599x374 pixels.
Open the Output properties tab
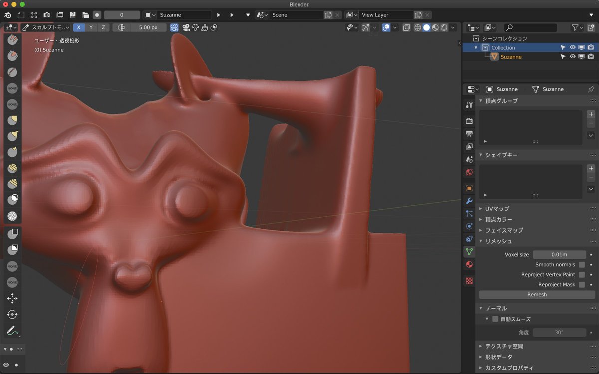point(469,134)
